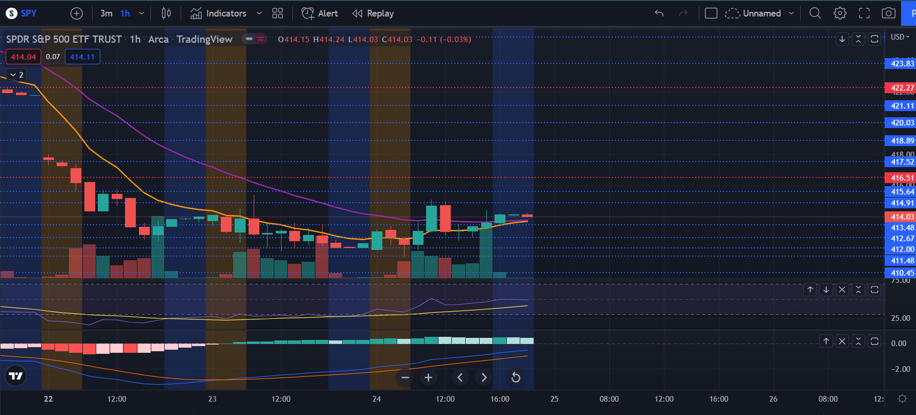Click the SPDR S&P 500 ETF TRUST title
The height and width of the screenshot is (415, 916).
(x=64, y=39)
